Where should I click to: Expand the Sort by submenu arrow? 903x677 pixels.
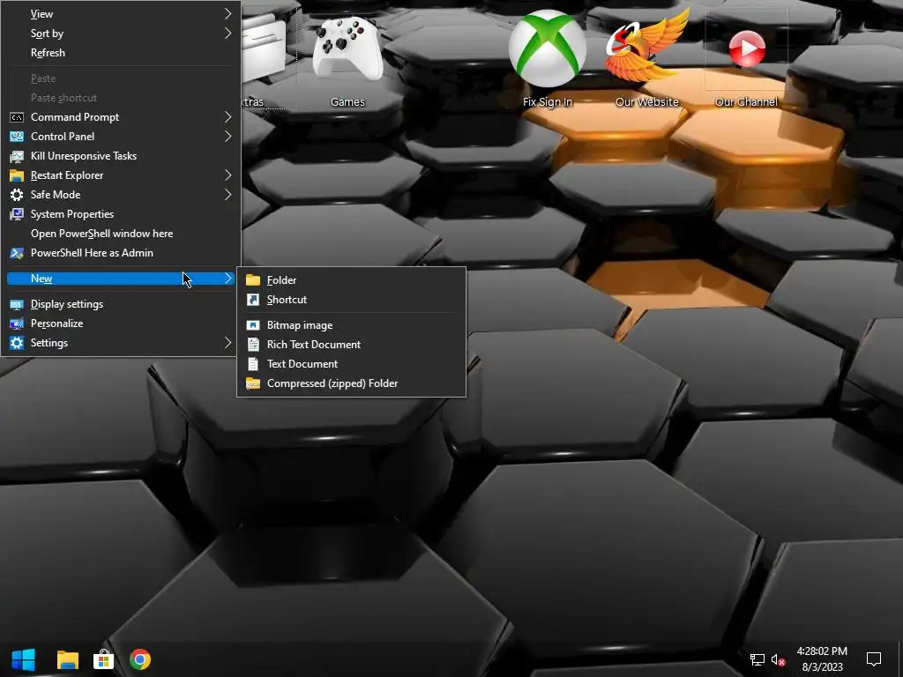tap(228, 33)
